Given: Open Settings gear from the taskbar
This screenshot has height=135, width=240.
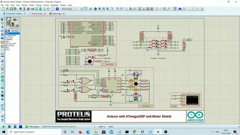Looking at the screenshot, I should (142, 132).
